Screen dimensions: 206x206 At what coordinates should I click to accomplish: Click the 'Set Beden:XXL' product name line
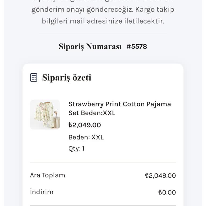92,113
